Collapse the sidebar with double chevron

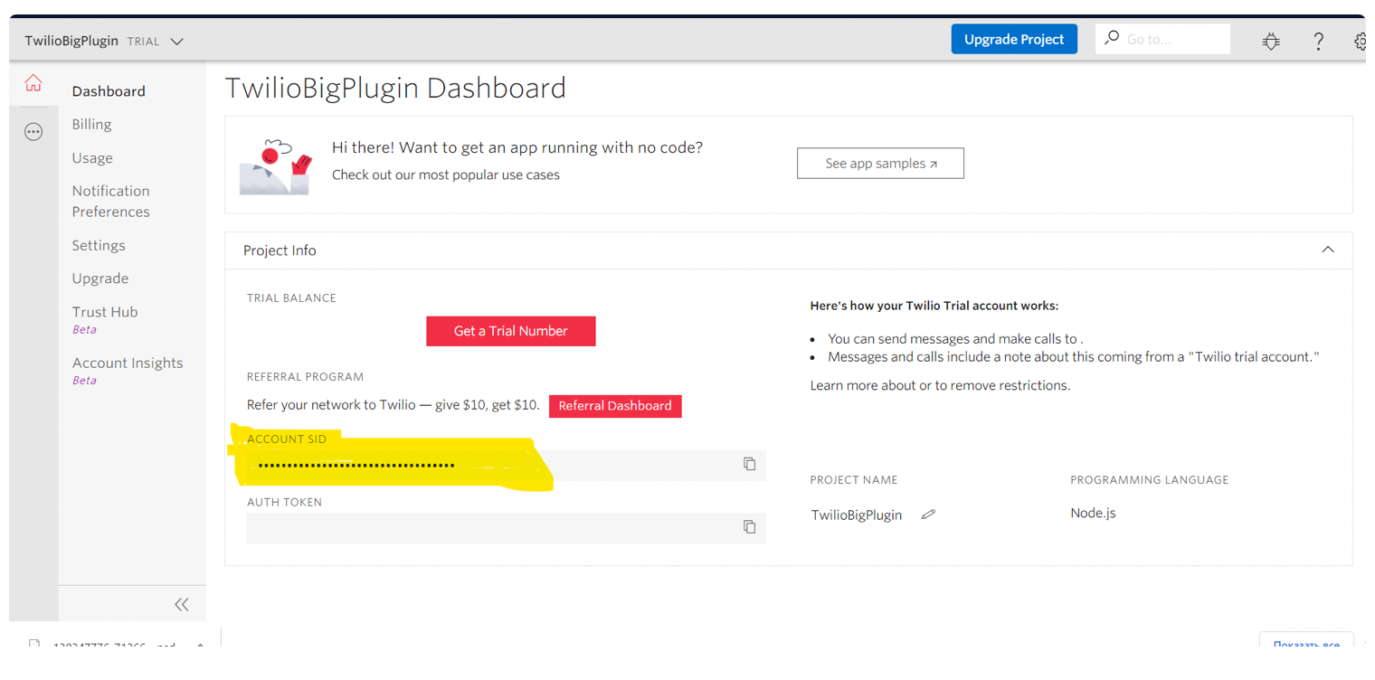pyautogui.click(x=182, y=604)
